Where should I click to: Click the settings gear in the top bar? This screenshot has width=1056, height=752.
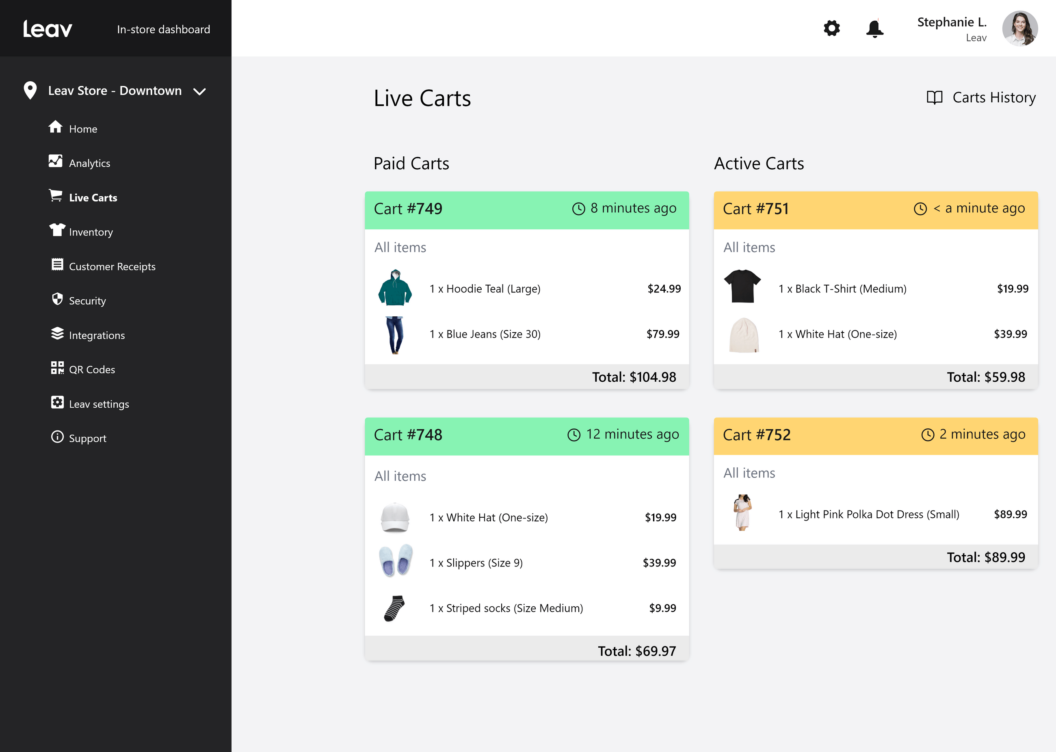coord(831,28)
